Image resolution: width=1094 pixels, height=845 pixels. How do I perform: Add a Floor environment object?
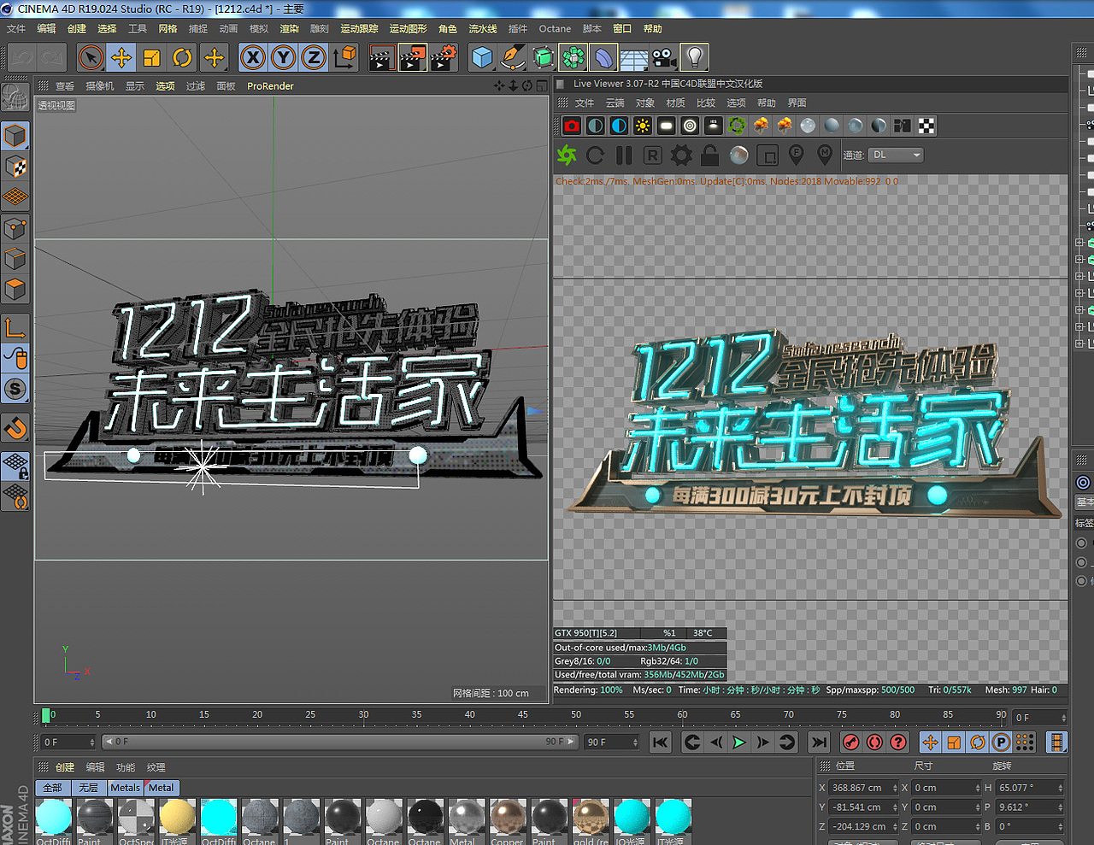(633, 57)
